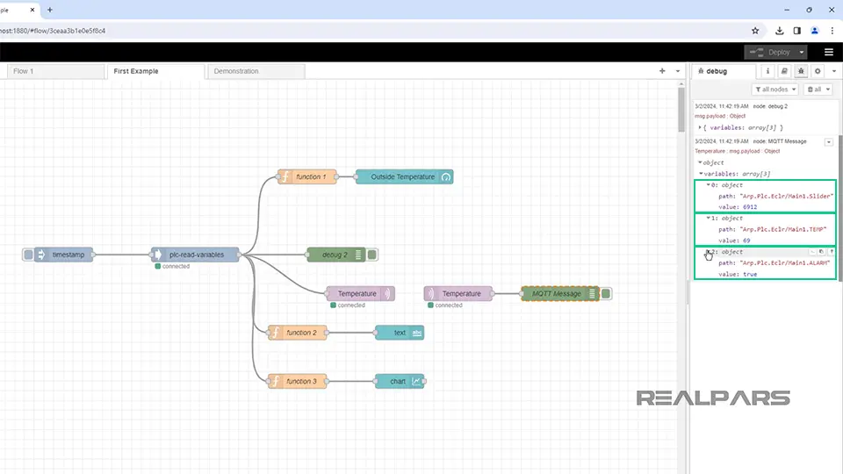Pin the 2: object row open
Screen dimensions: 843x474
point(832,252)
